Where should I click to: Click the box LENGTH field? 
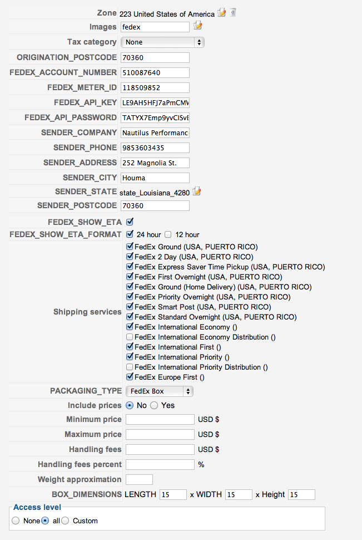click(x=173, y=494)
